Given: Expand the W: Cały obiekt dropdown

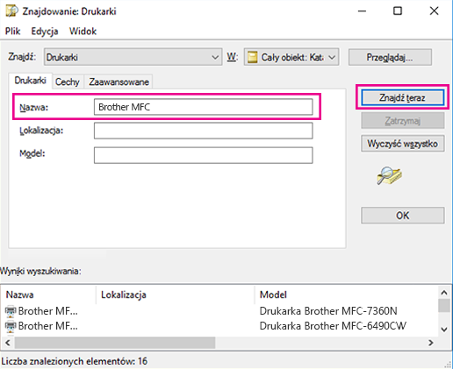Looking at the screenshot, I should click(x=291, y=57).
